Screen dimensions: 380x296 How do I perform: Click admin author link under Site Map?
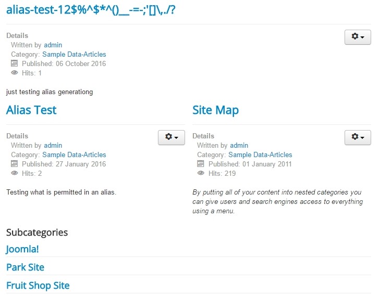(x=239, y=145)
